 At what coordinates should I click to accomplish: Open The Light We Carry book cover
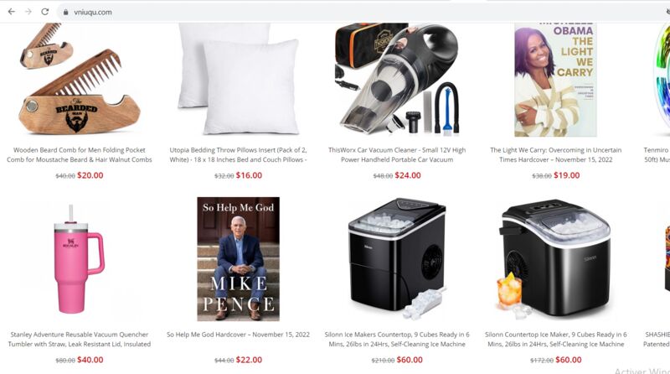555,80
